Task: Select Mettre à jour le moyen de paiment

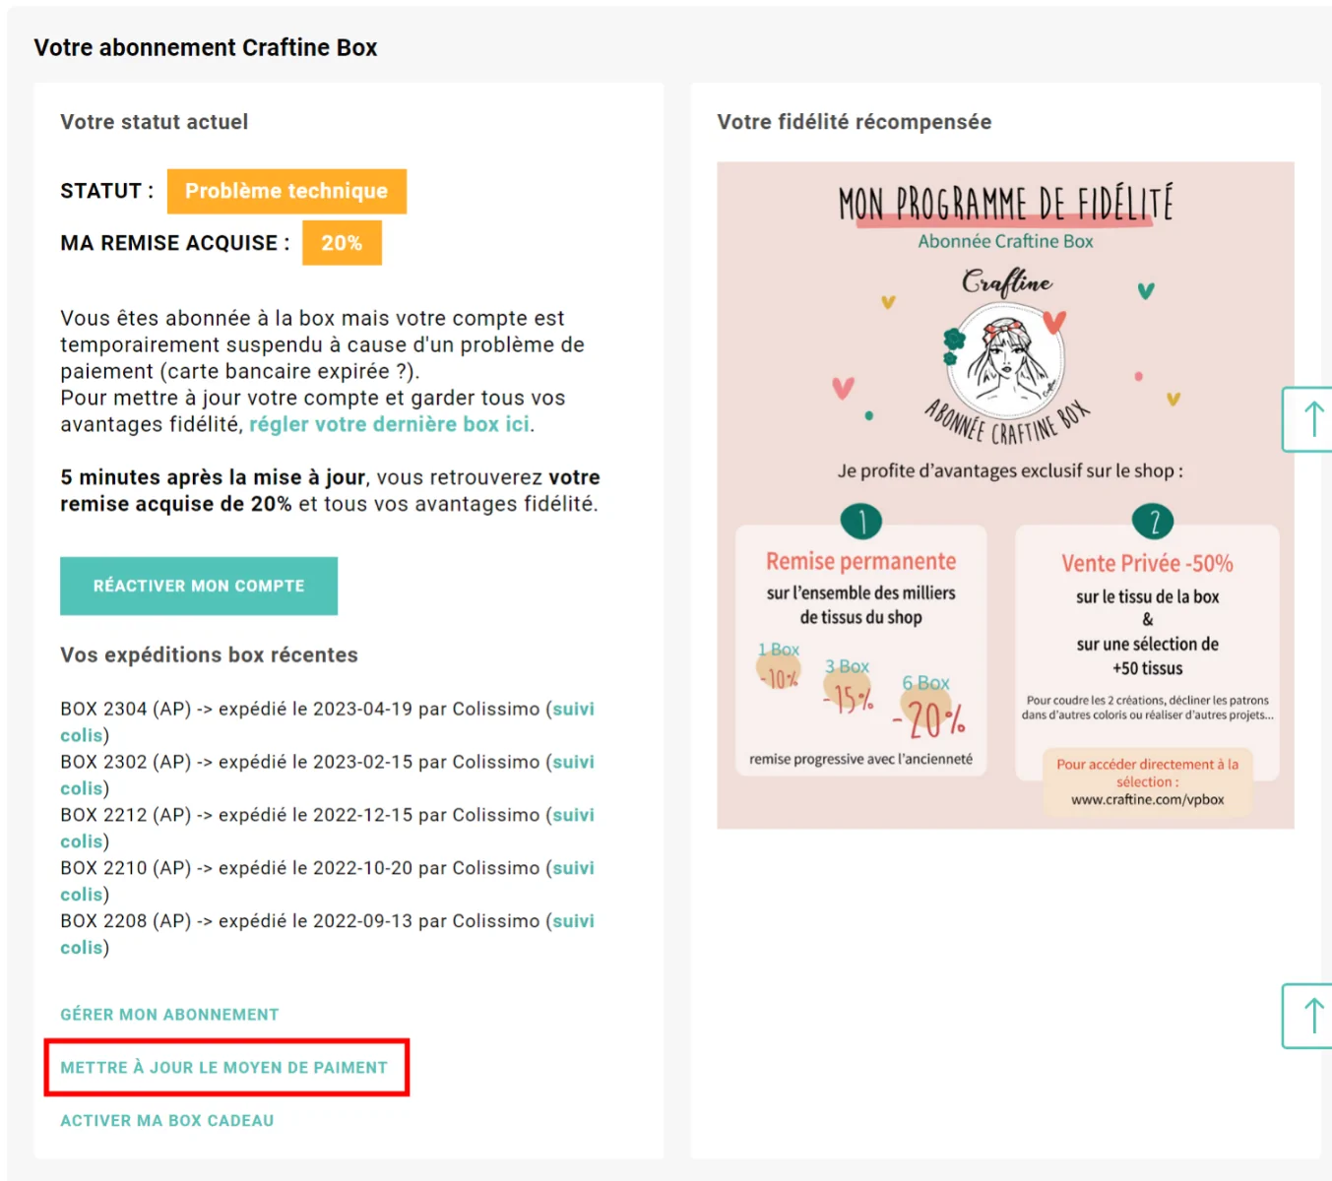Action: pyautogui.click(x=224, y=1068)
